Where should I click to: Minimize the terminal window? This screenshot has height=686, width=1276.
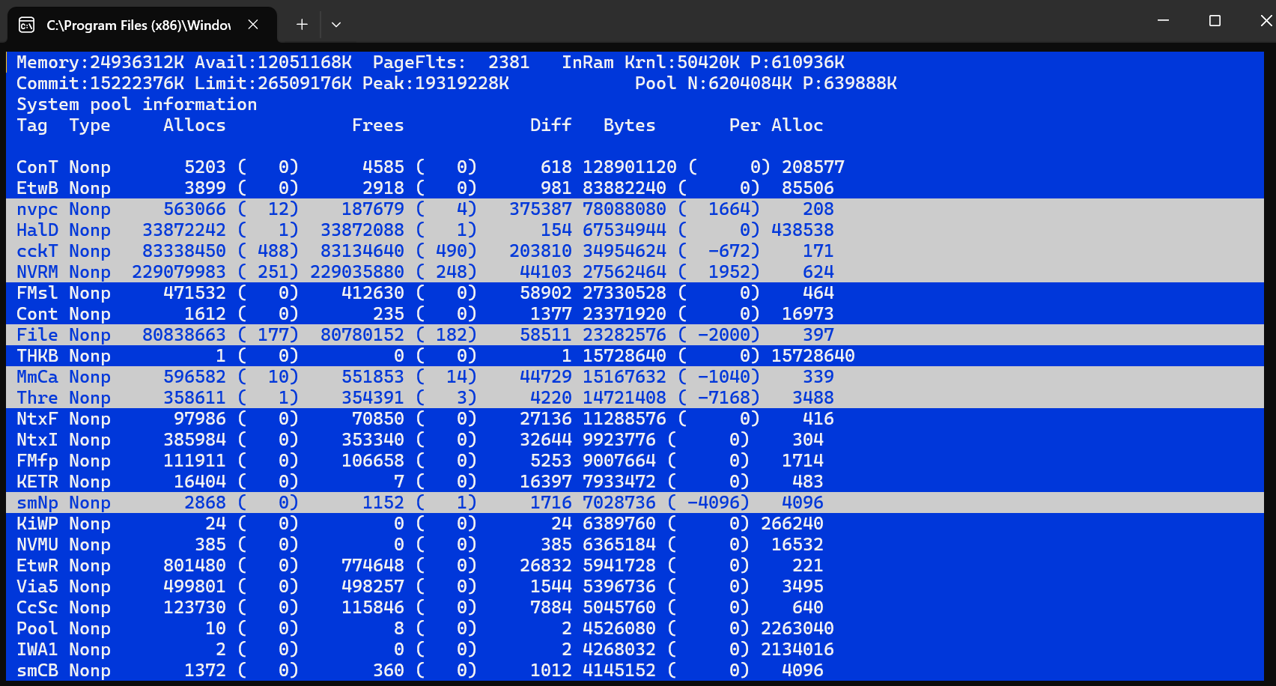(1163, 21)
